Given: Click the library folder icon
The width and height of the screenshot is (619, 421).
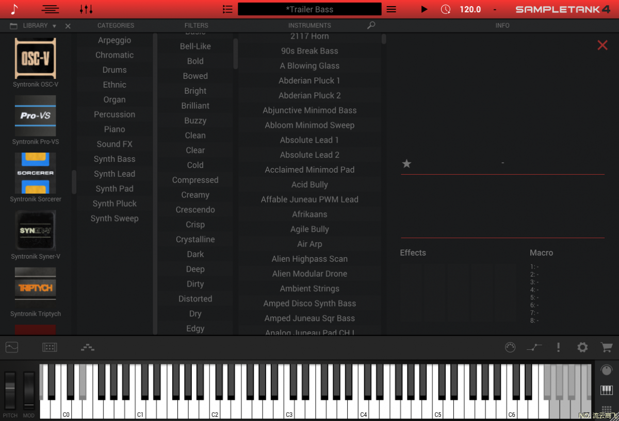Looking at the screenshot, I should coord(14,26).
